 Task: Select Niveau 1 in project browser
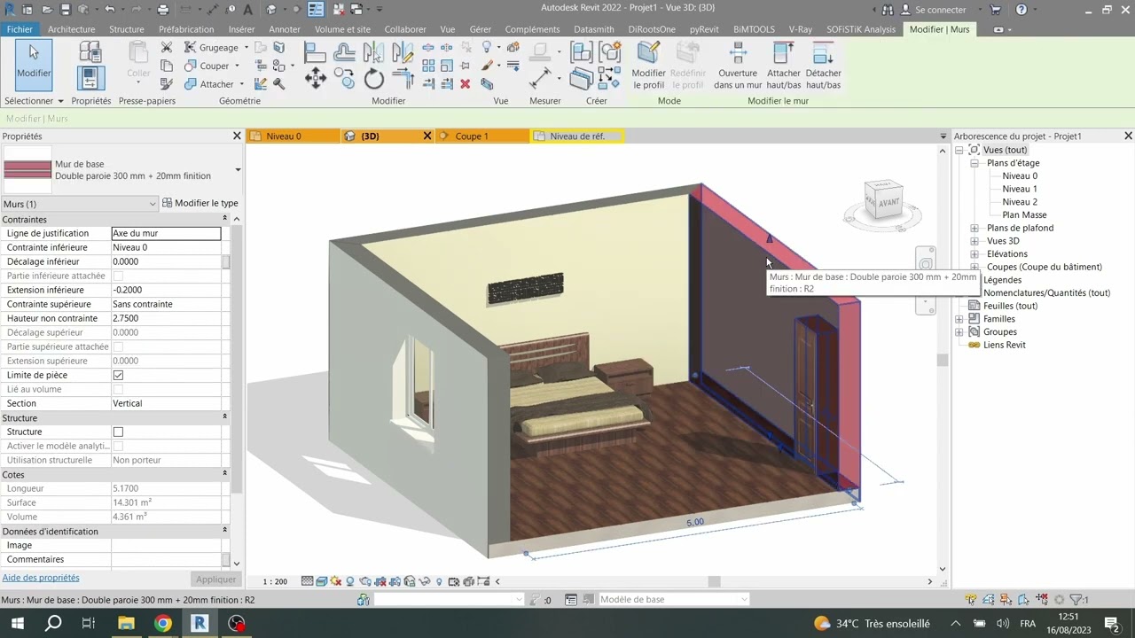pos(1020,189)
